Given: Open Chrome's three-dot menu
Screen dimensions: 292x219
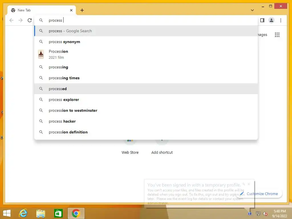Looking at the screenshot, I should point(281,20).
